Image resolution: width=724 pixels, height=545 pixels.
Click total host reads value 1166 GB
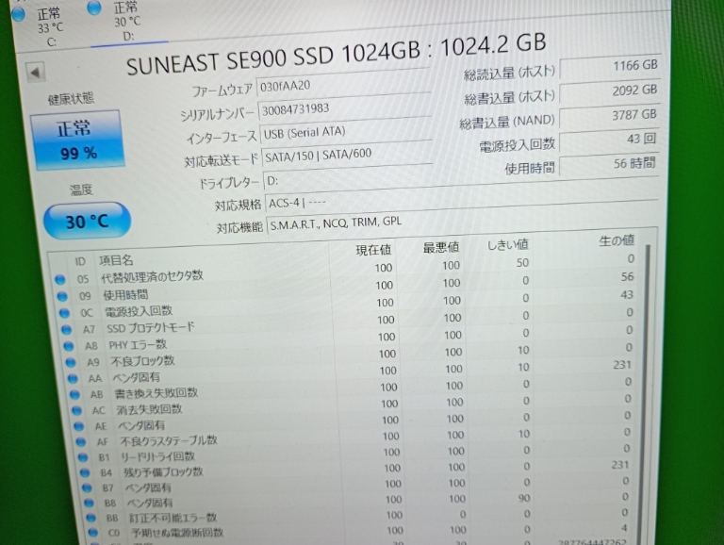click(610, 67)
